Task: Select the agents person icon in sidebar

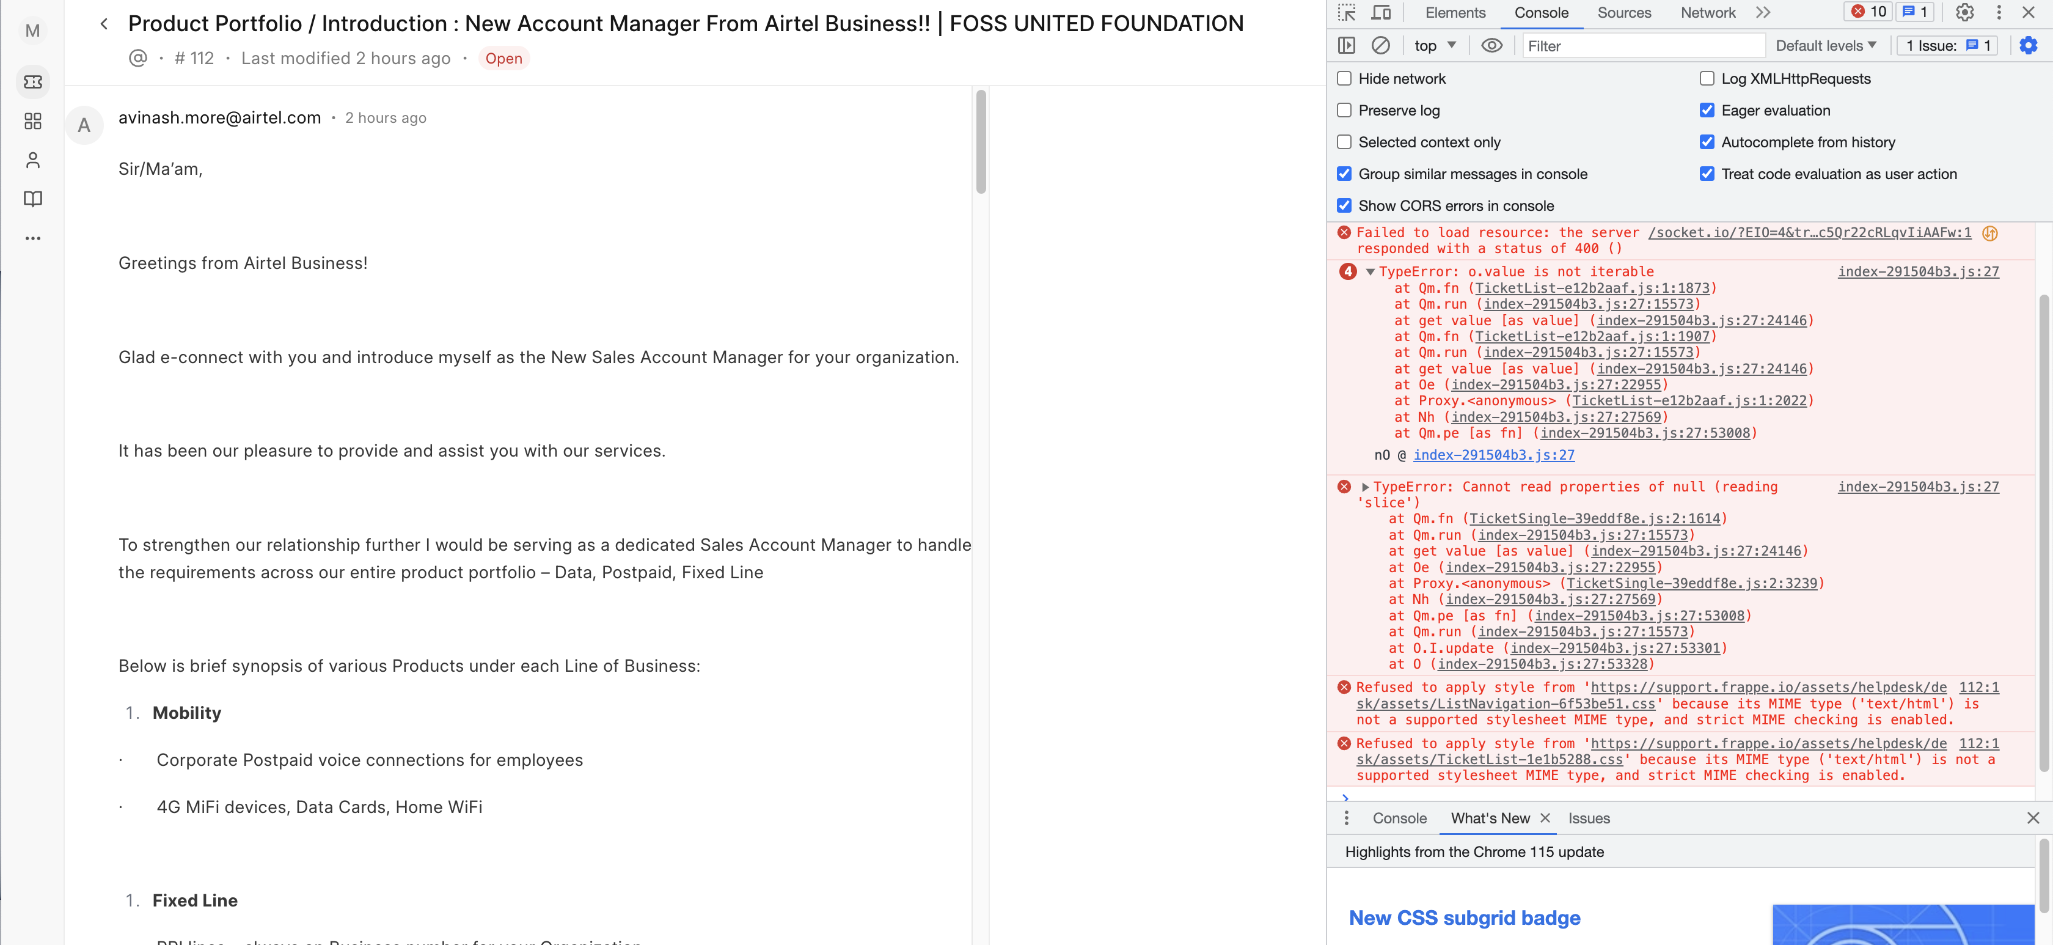Action: pos(32,160)
